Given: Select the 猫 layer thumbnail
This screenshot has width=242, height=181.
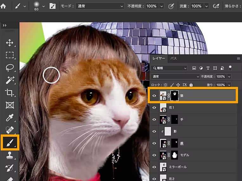Looking at the screenshot, I should coord(163,96).
